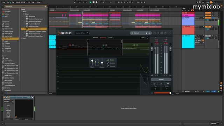224x126 pixels.
Task: Go to next Neutron preset arrow
Action: 150,33
